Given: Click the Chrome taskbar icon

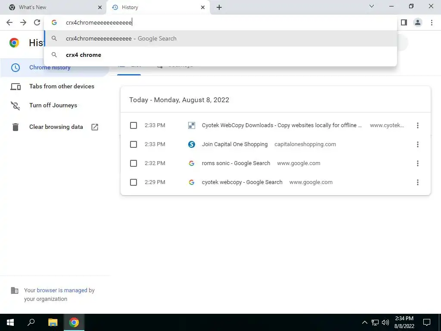Looking at the screenshot, I should pyautogui.click(x=74, y=322).
